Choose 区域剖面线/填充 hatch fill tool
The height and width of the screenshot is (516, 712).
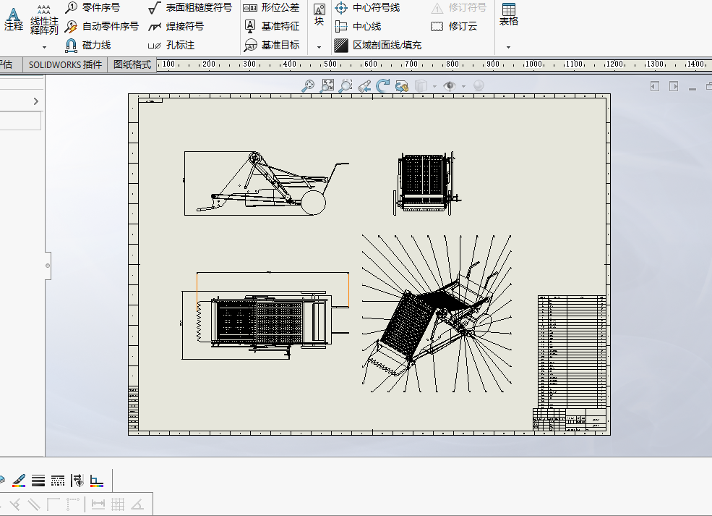pos(378,45)
